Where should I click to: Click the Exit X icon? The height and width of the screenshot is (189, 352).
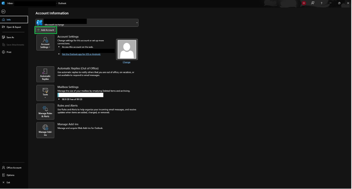click(x=3, y=182)
